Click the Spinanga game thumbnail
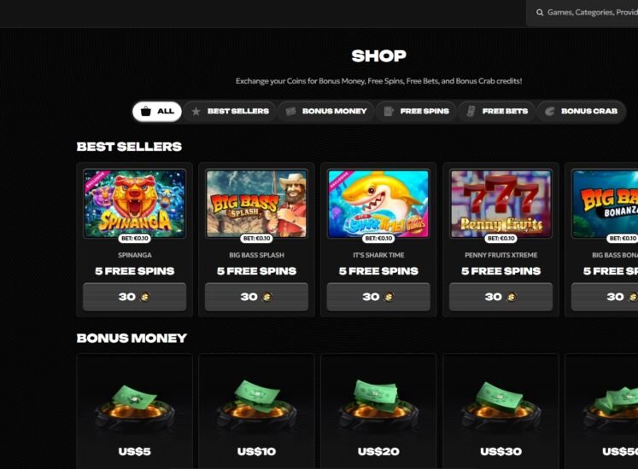Image resolution: width=638 pixels, height=469 pixels. tap(135, 204)
